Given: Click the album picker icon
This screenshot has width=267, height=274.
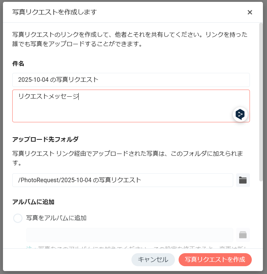Looking at the screenshot, I should [243, 235].
